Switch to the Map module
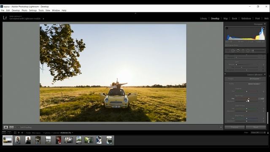This screenshot has height=152, width=270. (226, 19)
